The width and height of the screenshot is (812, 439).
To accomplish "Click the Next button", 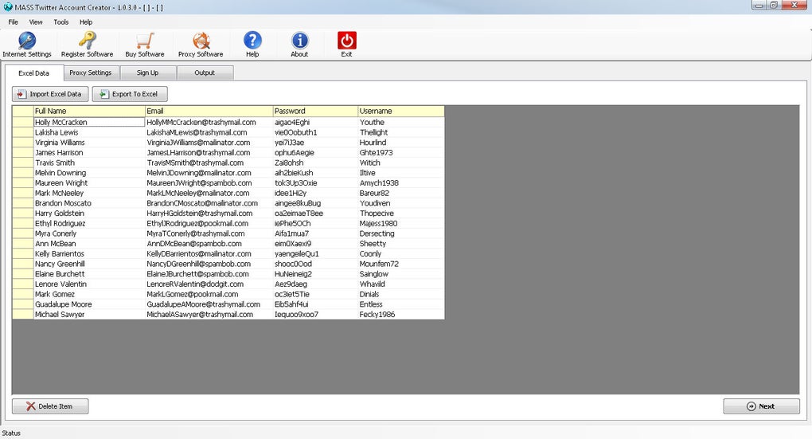I will [x=761, y=406].
